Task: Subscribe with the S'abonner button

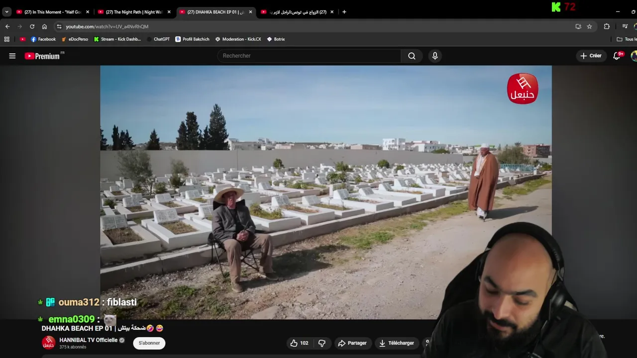Action: point(149,343)
